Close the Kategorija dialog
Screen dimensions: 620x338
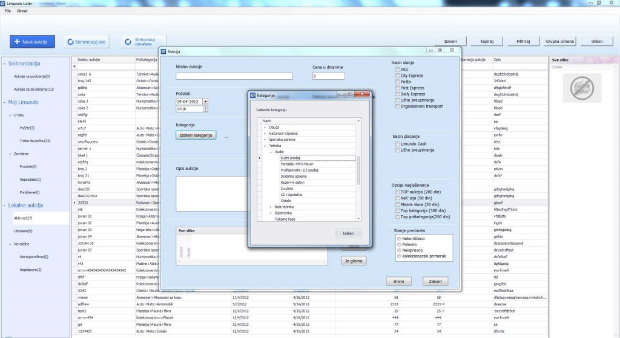click(362, 94)
